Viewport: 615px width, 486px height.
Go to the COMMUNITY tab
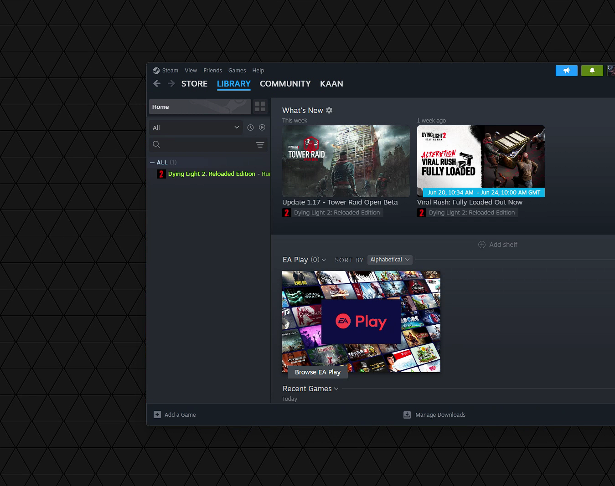pos(285,84)
